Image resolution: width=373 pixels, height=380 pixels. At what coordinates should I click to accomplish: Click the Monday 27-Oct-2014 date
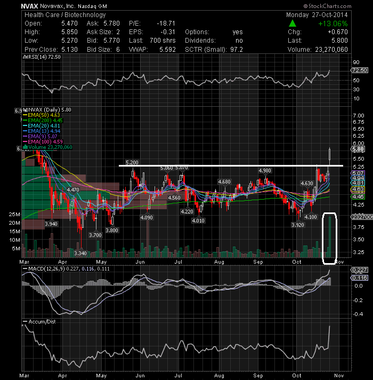[x=317, y=15]
